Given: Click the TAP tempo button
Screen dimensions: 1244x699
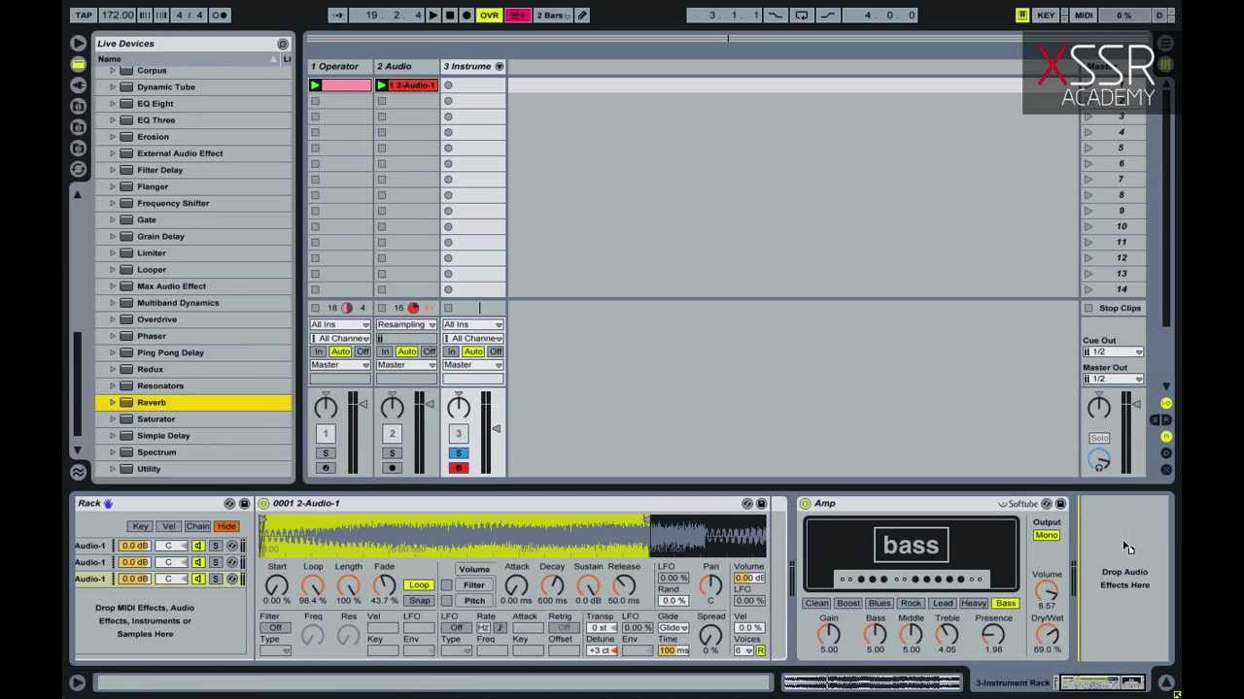Looking at the screenshot, I should point(84,15).
